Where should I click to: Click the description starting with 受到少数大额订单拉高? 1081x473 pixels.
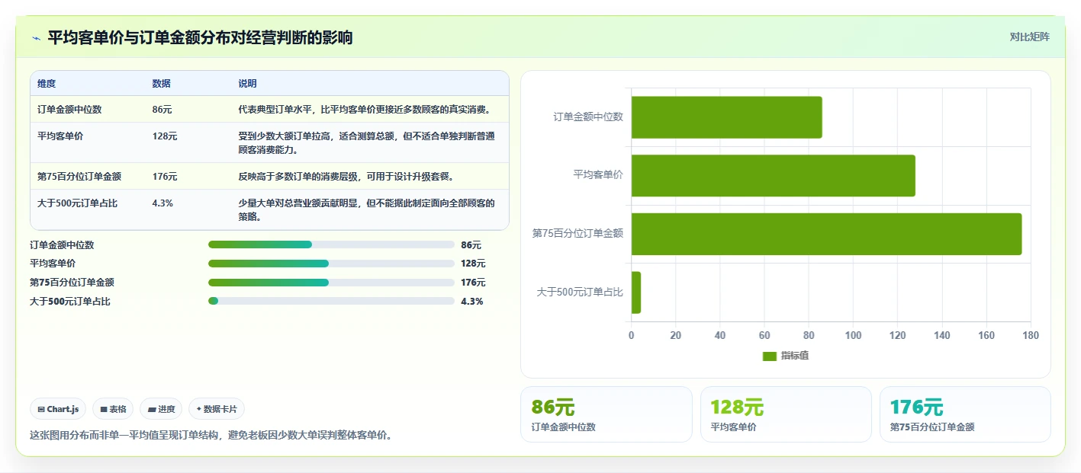coord(367,143)
